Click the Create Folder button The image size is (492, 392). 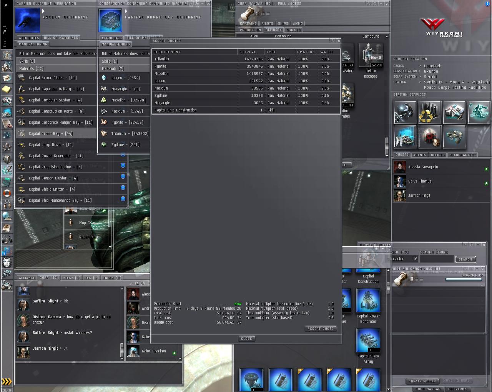click(x=422, y=381)
